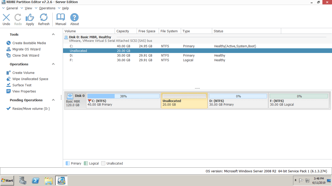332x186 pixels.
Task: Sort by Capacity column header
Action: coord(123,31)
